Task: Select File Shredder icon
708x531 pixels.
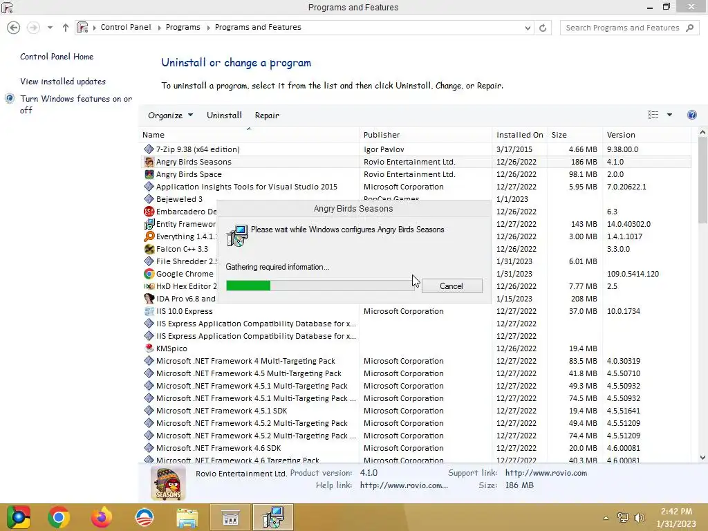Action: pos(149,261)
